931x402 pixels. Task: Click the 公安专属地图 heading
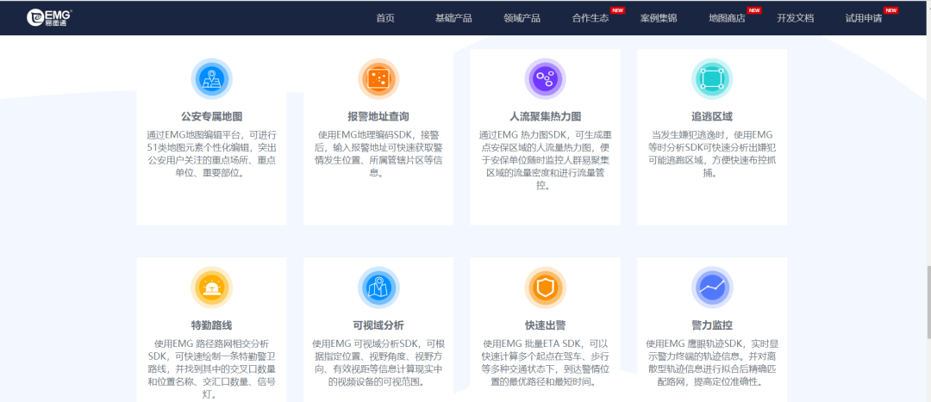(x=211, y=116)
